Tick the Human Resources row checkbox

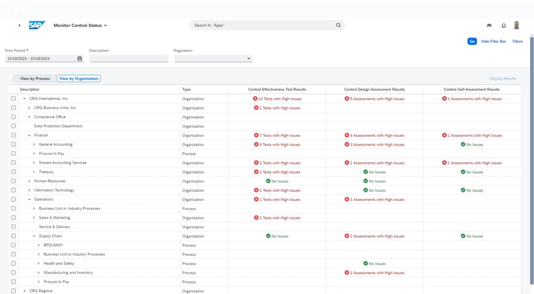[x=13, y=181]
